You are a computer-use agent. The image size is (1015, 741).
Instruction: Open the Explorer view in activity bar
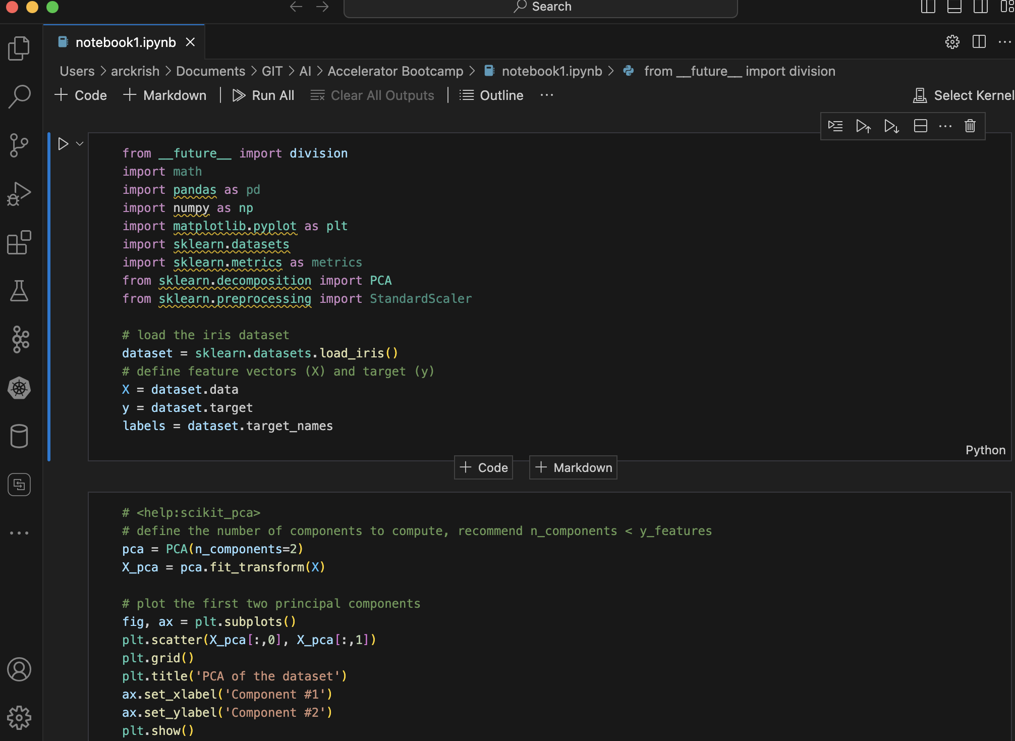(x=19, y=48)
